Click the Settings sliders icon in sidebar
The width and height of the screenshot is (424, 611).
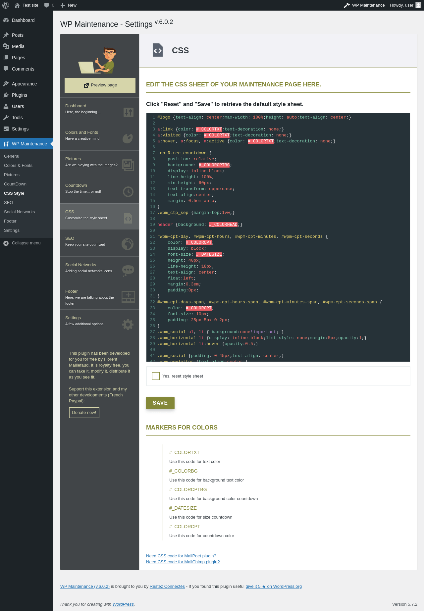pyautogui.click(x=6, y=129)
